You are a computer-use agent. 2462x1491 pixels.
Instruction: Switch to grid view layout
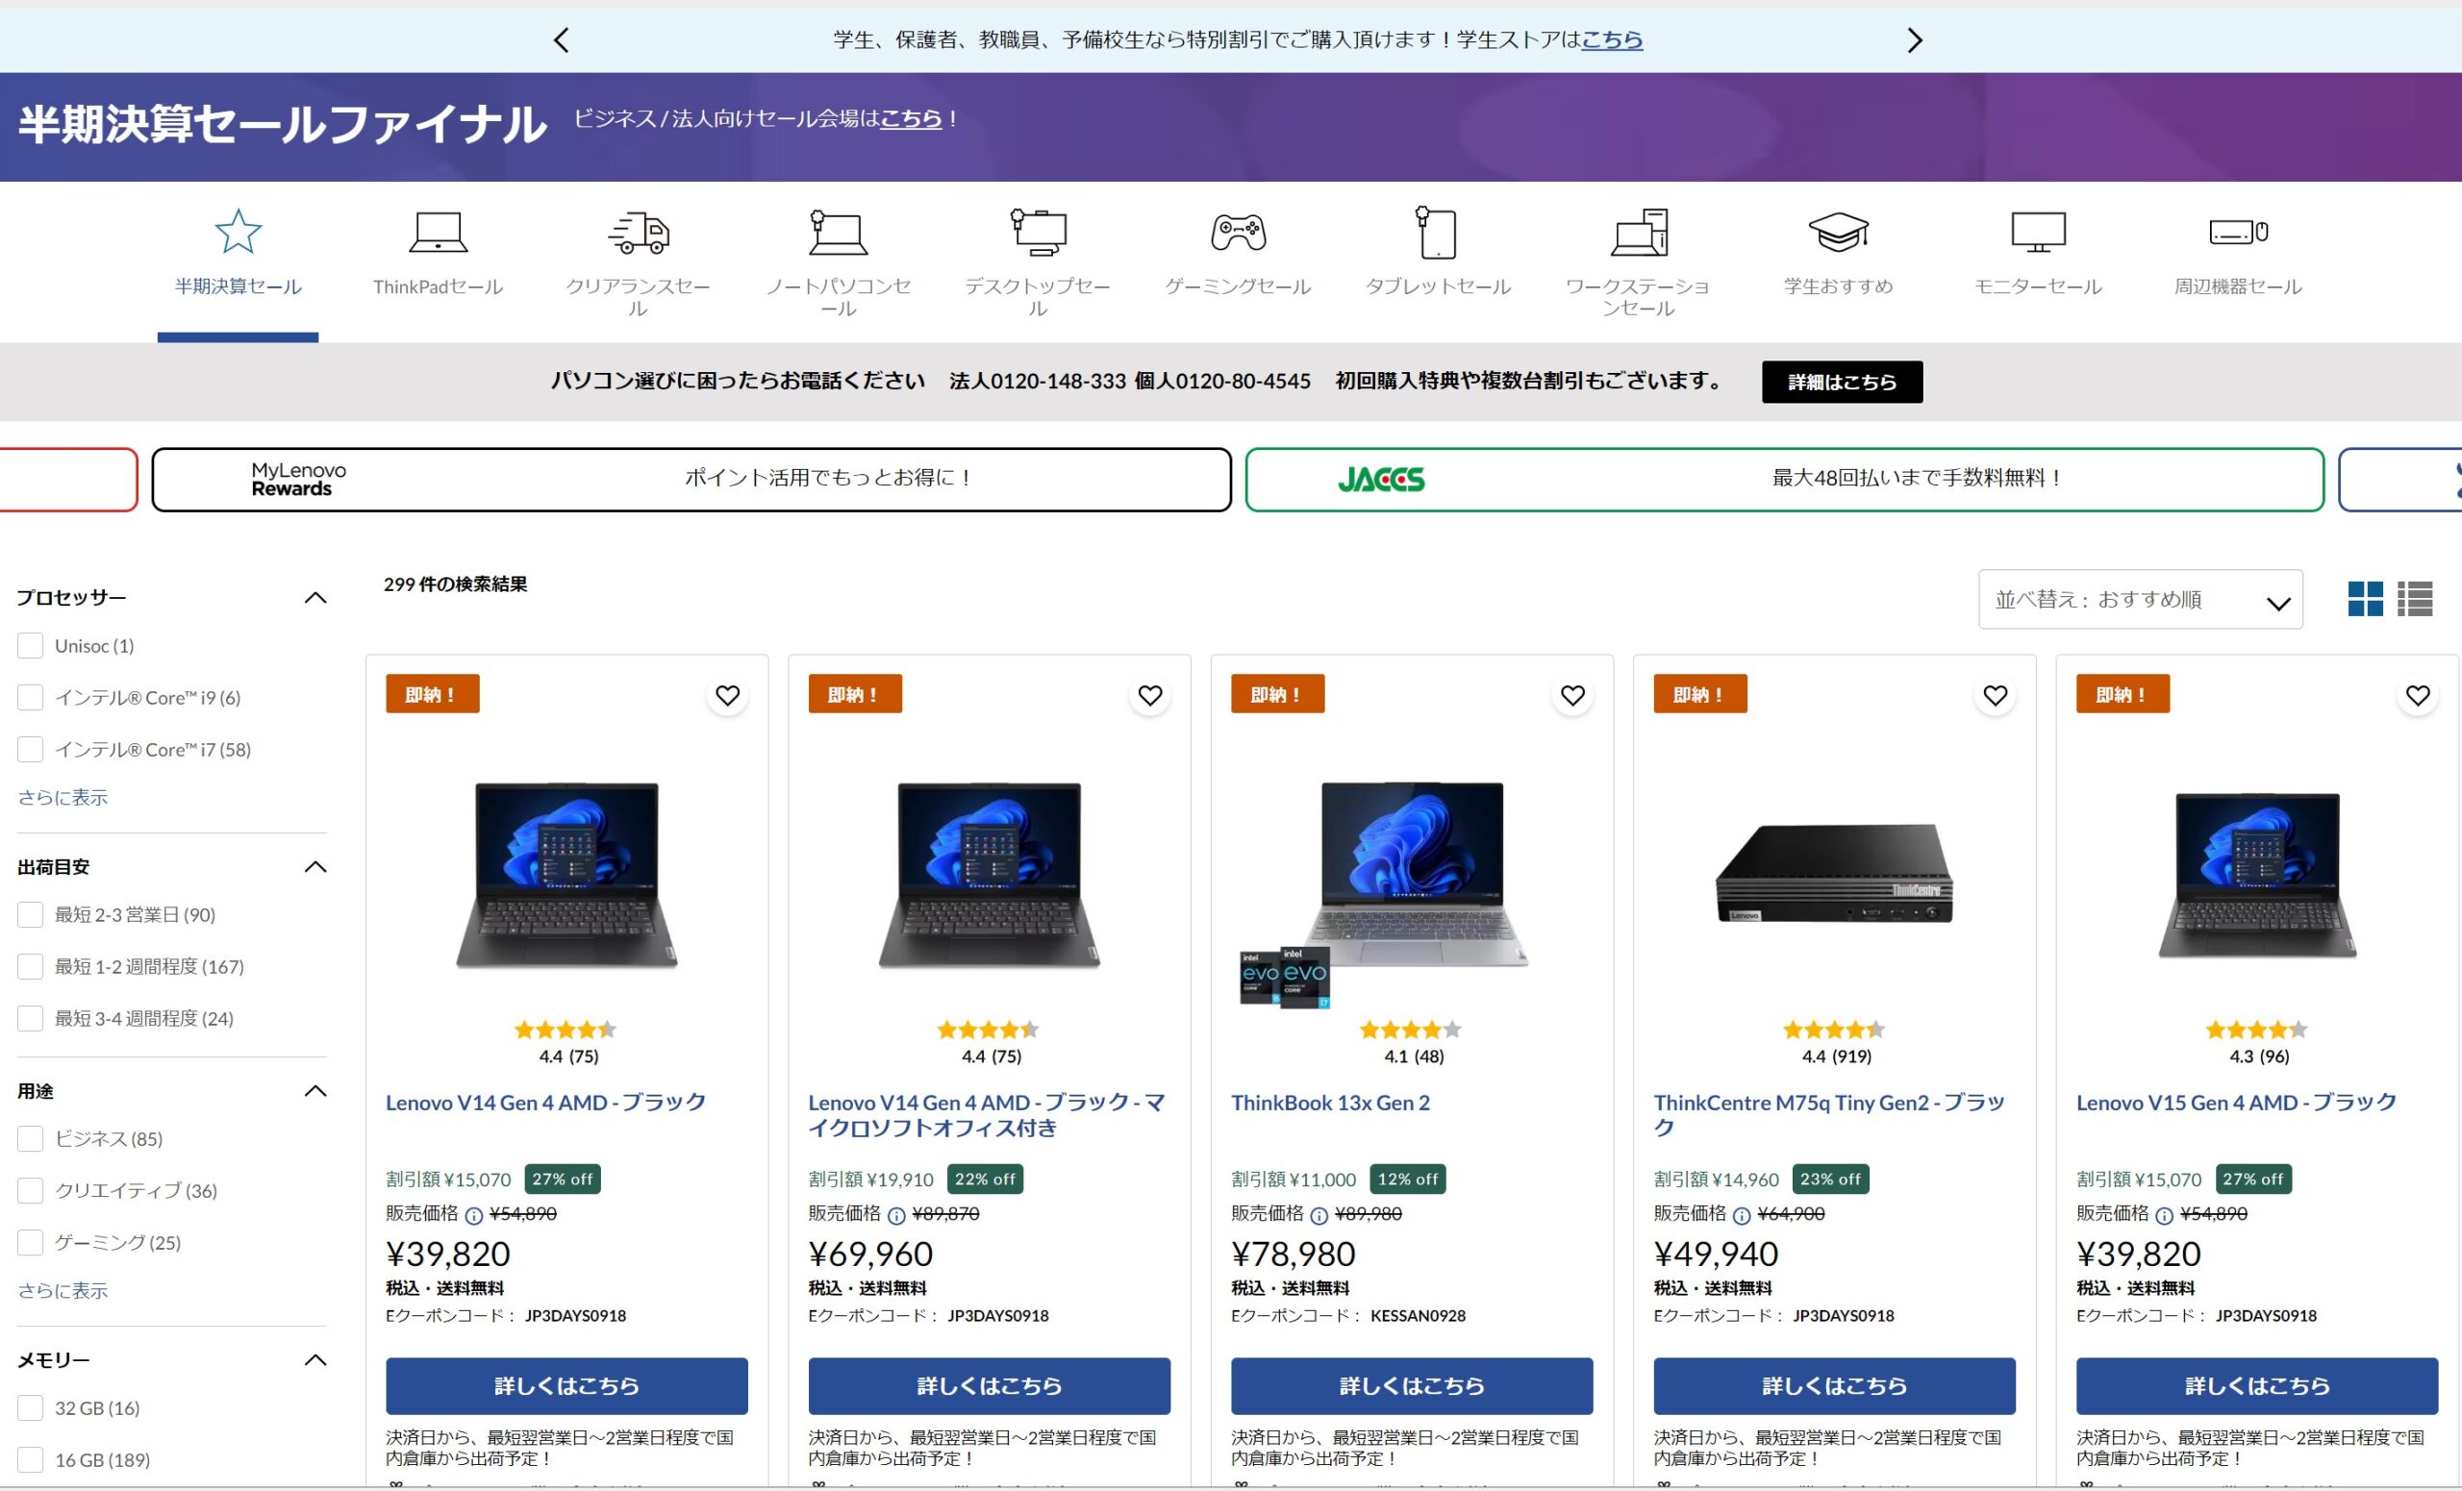pyautogui.click(x=2365, y=599)
